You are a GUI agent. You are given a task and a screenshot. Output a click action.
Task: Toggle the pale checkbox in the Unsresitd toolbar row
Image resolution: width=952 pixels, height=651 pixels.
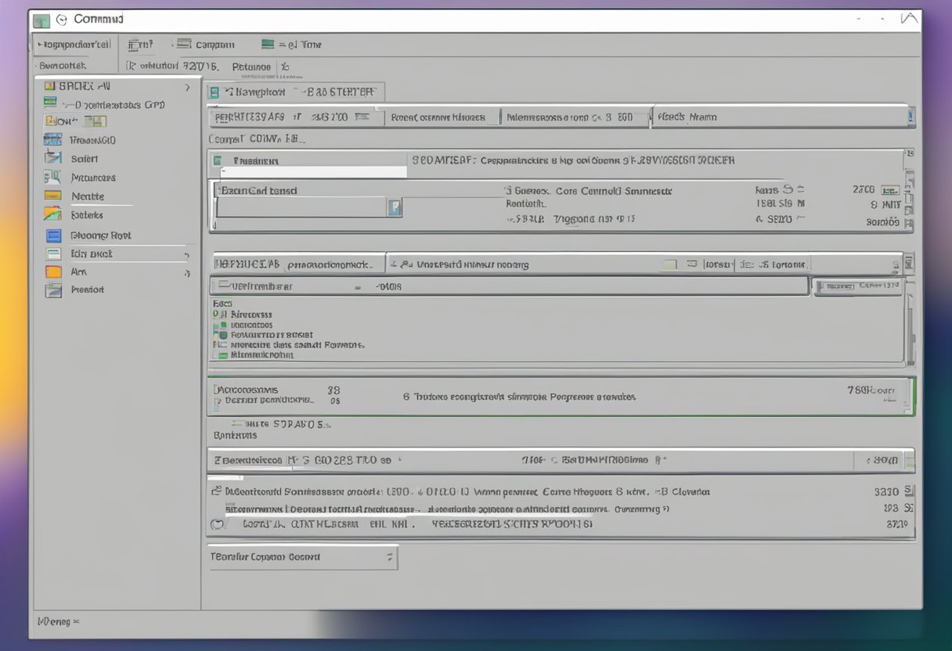(669, 264)
